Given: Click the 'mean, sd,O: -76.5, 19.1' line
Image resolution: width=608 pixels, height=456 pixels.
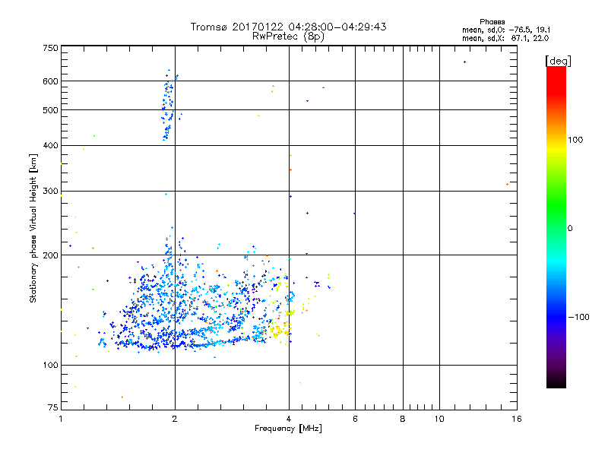Looking at the screenshot, I should coord(505,30).
